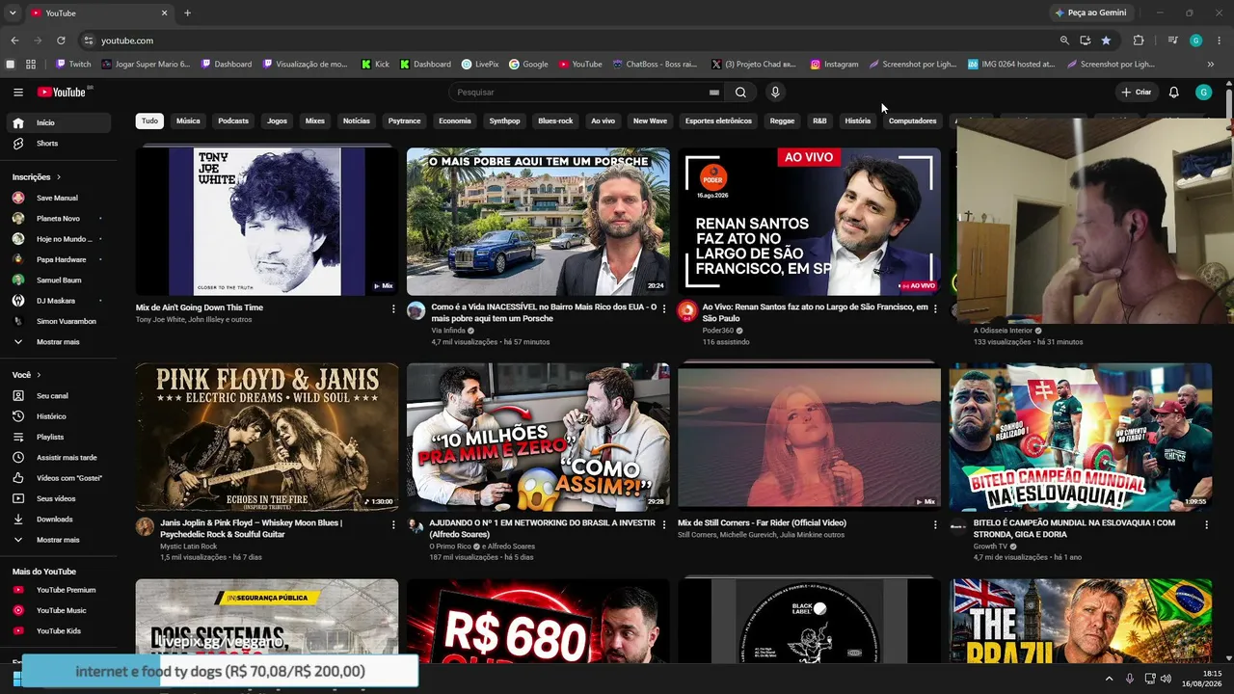This screenshot has width=1234, height=694.
Task: Select the Ao vivo filter chip
Action: (603, 121)
